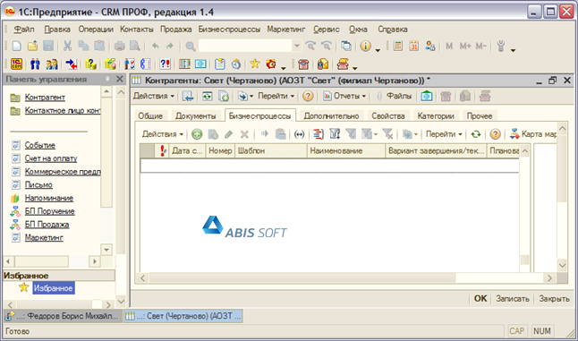Click the 1C CRM logo icon in toolbar
This screenshot has height=341, width=578.
17,64
